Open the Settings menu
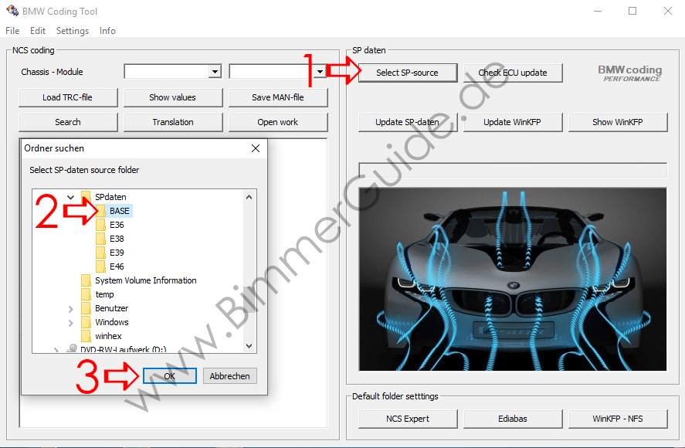This screenshot has width=685, height=448. (x=72, y=31)
